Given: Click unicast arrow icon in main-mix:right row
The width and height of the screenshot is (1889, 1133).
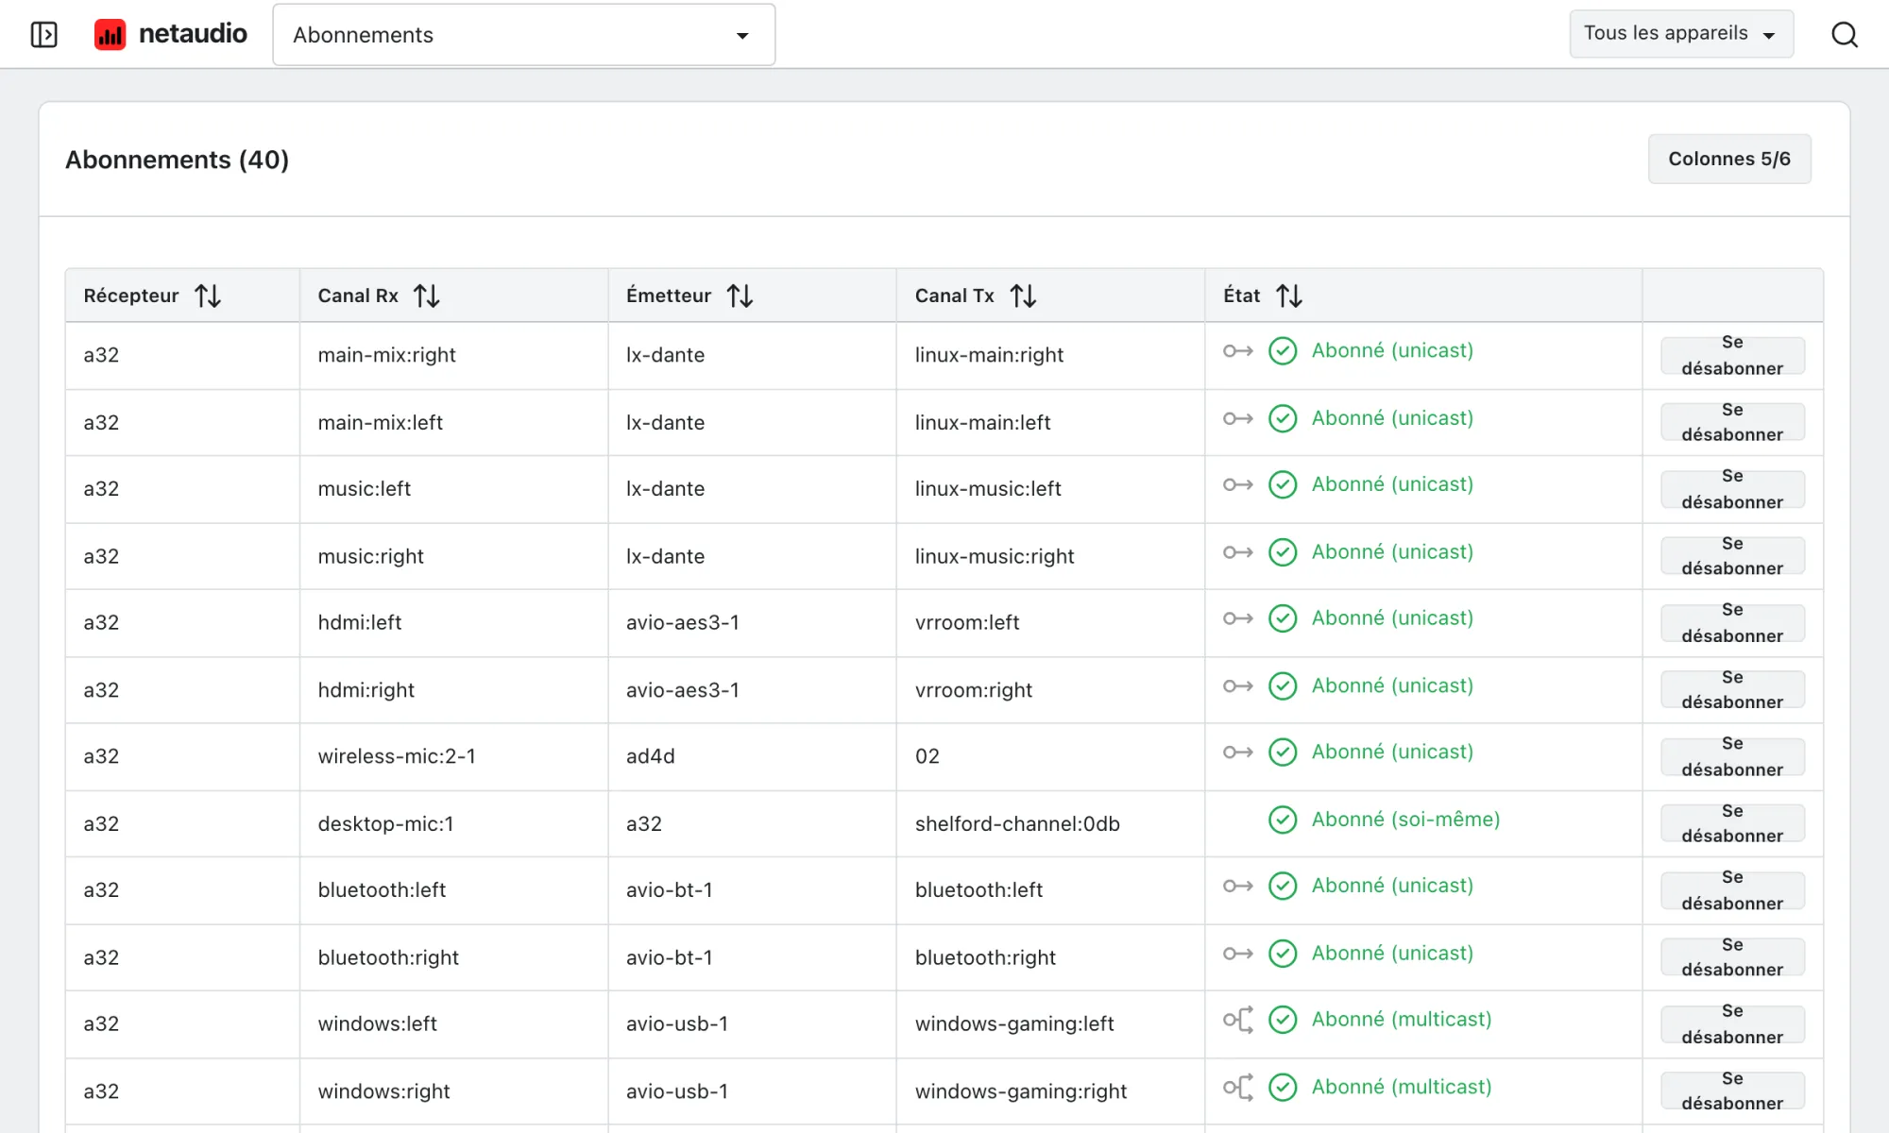Looking at the screenshot, I should (x=1238, y=351).
